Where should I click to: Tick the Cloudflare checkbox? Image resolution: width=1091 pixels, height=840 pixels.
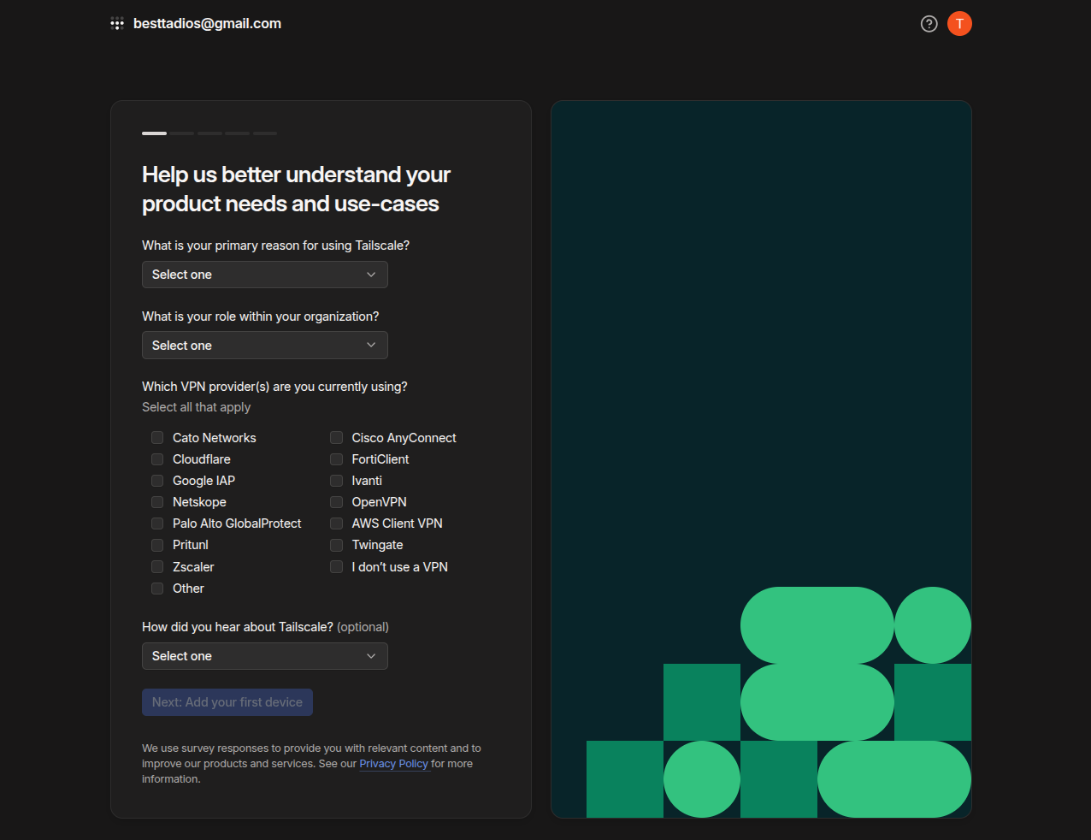tap(157, 459)
